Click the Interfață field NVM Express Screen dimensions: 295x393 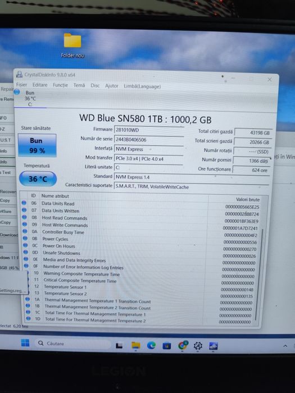pyautogui.click(x=149, y=149)
